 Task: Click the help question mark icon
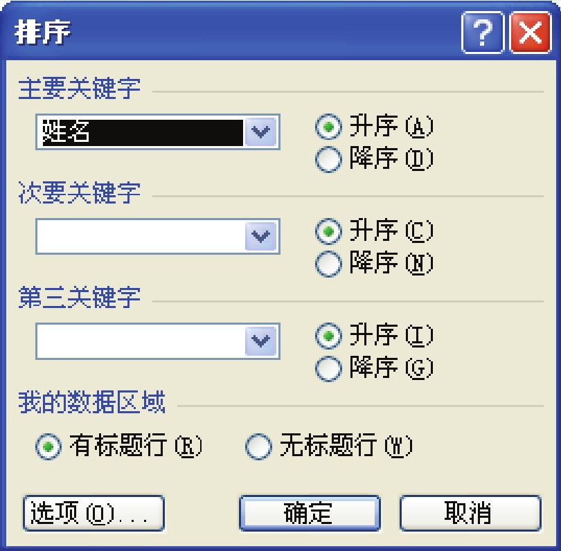[x=483, y=32]
